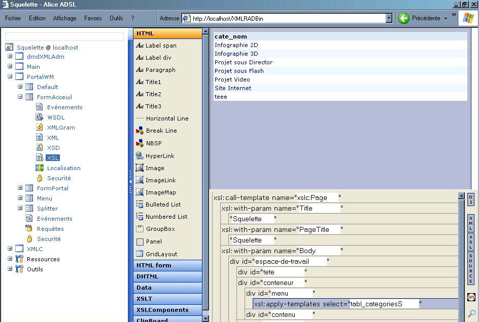Open the WSDL node under FormAcceuil
479x322 pixels.
click(56, 117)
